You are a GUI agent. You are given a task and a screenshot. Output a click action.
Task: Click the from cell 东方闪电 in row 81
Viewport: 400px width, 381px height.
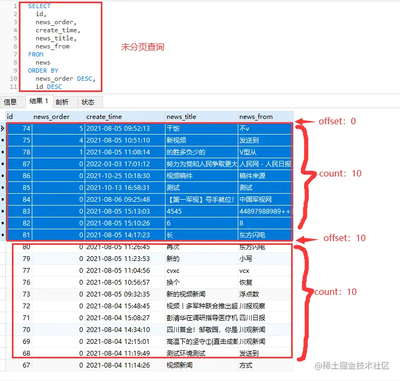[x=266, y=235]
